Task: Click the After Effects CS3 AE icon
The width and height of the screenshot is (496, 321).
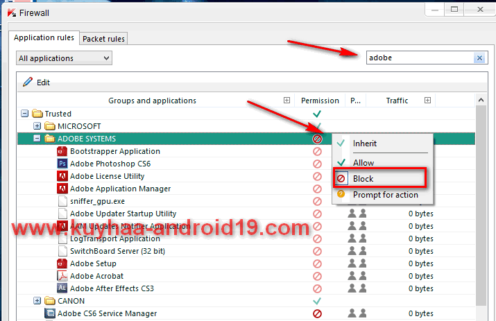Action: (x=62, y=288)
